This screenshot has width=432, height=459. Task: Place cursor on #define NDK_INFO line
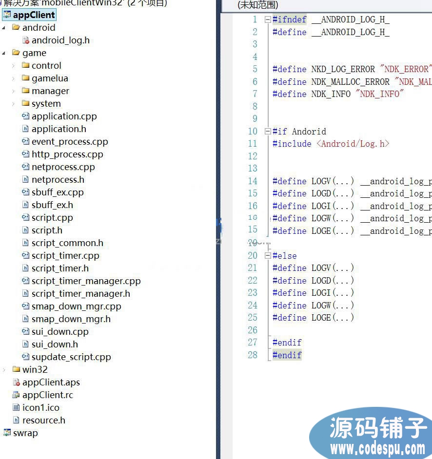[x=338, y=94]
